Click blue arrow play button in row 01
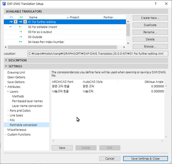172x164 pixels. point(15,22)
